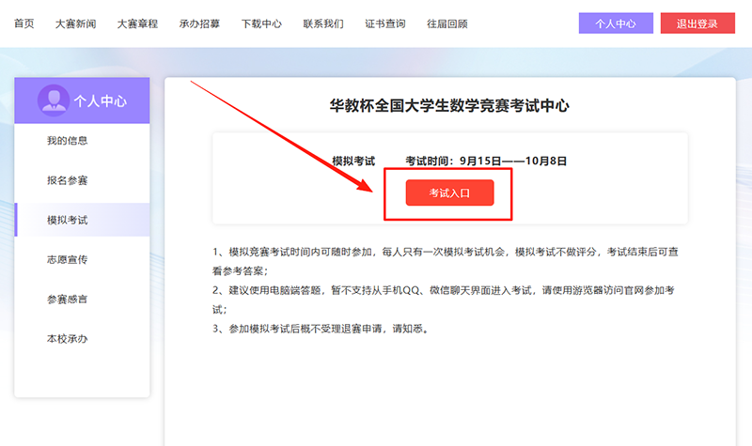This screenshot has width=752, height=446.
Task: Open 大赛新闻 navigation item
Action: pos(76,23)
